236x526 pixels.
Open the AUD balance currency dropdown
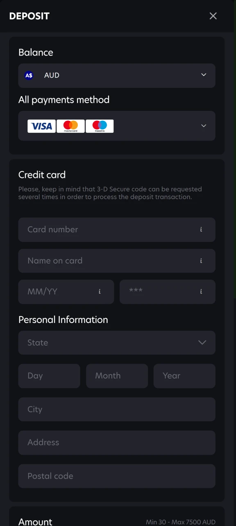point(204,75)
